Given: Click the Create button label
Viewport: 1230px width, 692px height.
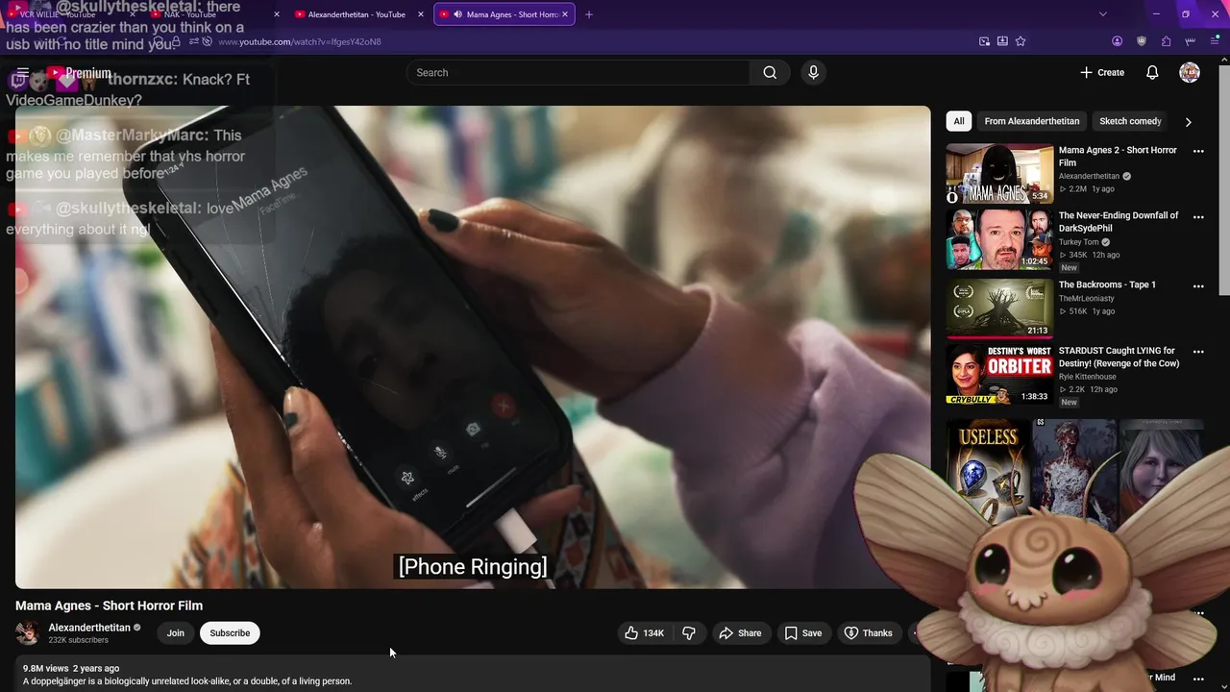Looking at the screenshot, I should point(1111,73).
